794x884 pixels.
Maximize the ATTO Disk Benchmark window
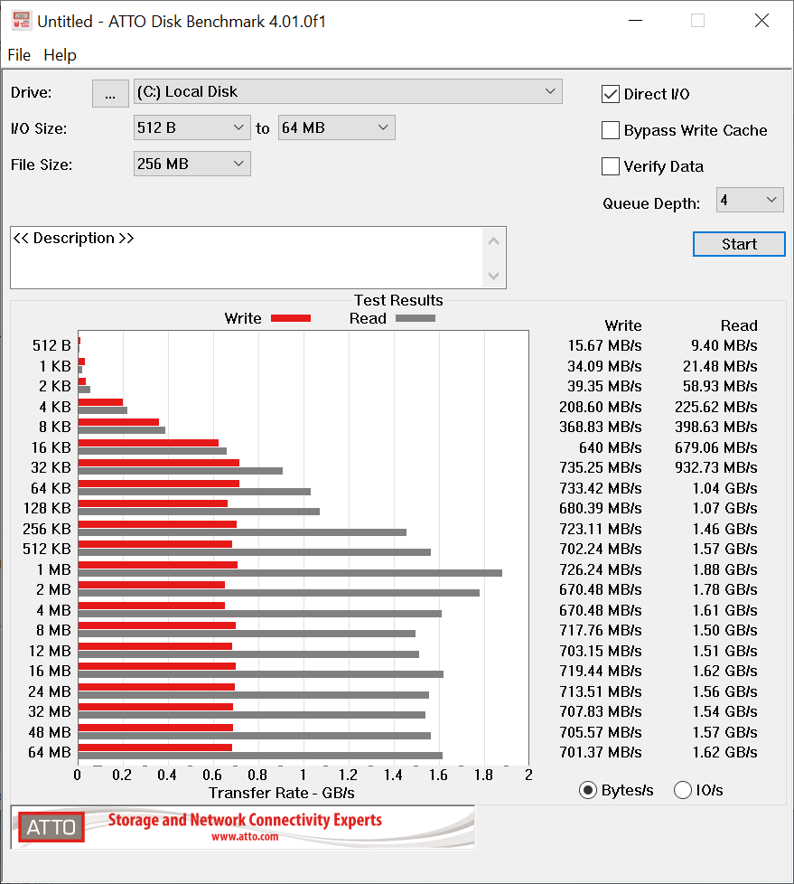[x=697, y=21]
